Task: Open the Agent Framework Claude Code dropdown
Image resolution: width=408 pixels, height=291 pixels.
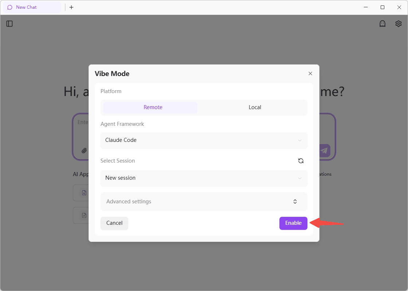Action: [x=204, y=140]
